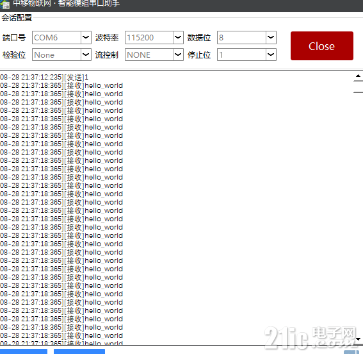Expand the 数据位 dropdown arrow
363x354 pixels.
(271, 38)
